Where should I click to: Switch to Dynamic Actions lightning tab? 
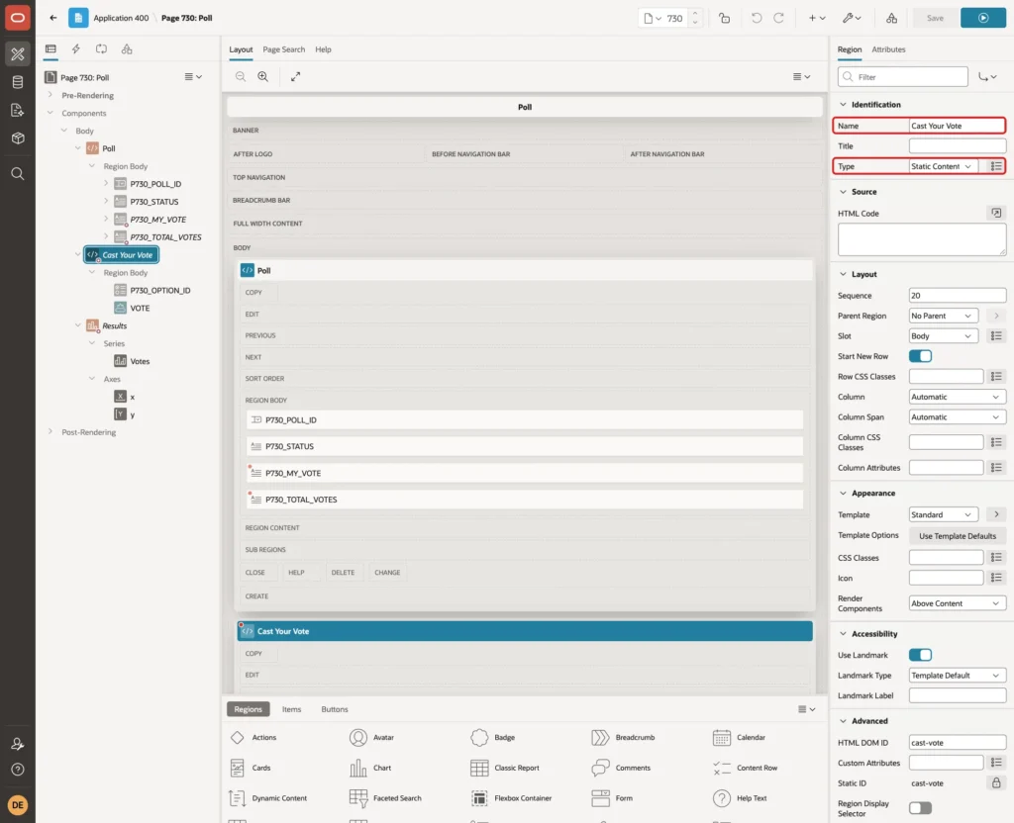pos(75,49)
